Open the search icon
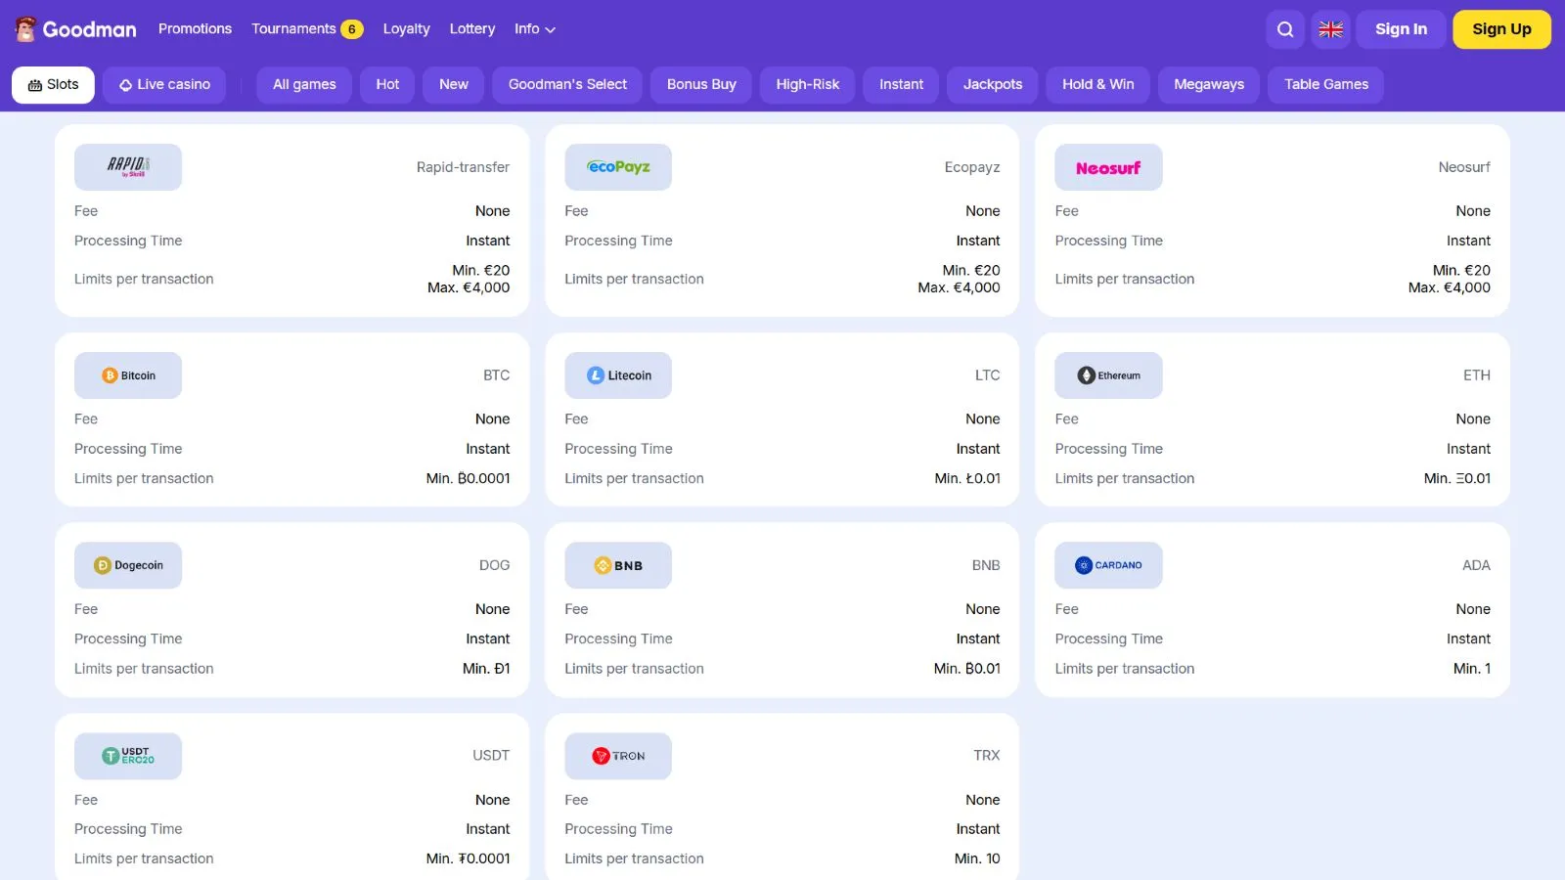 (x=1285, y=29)
